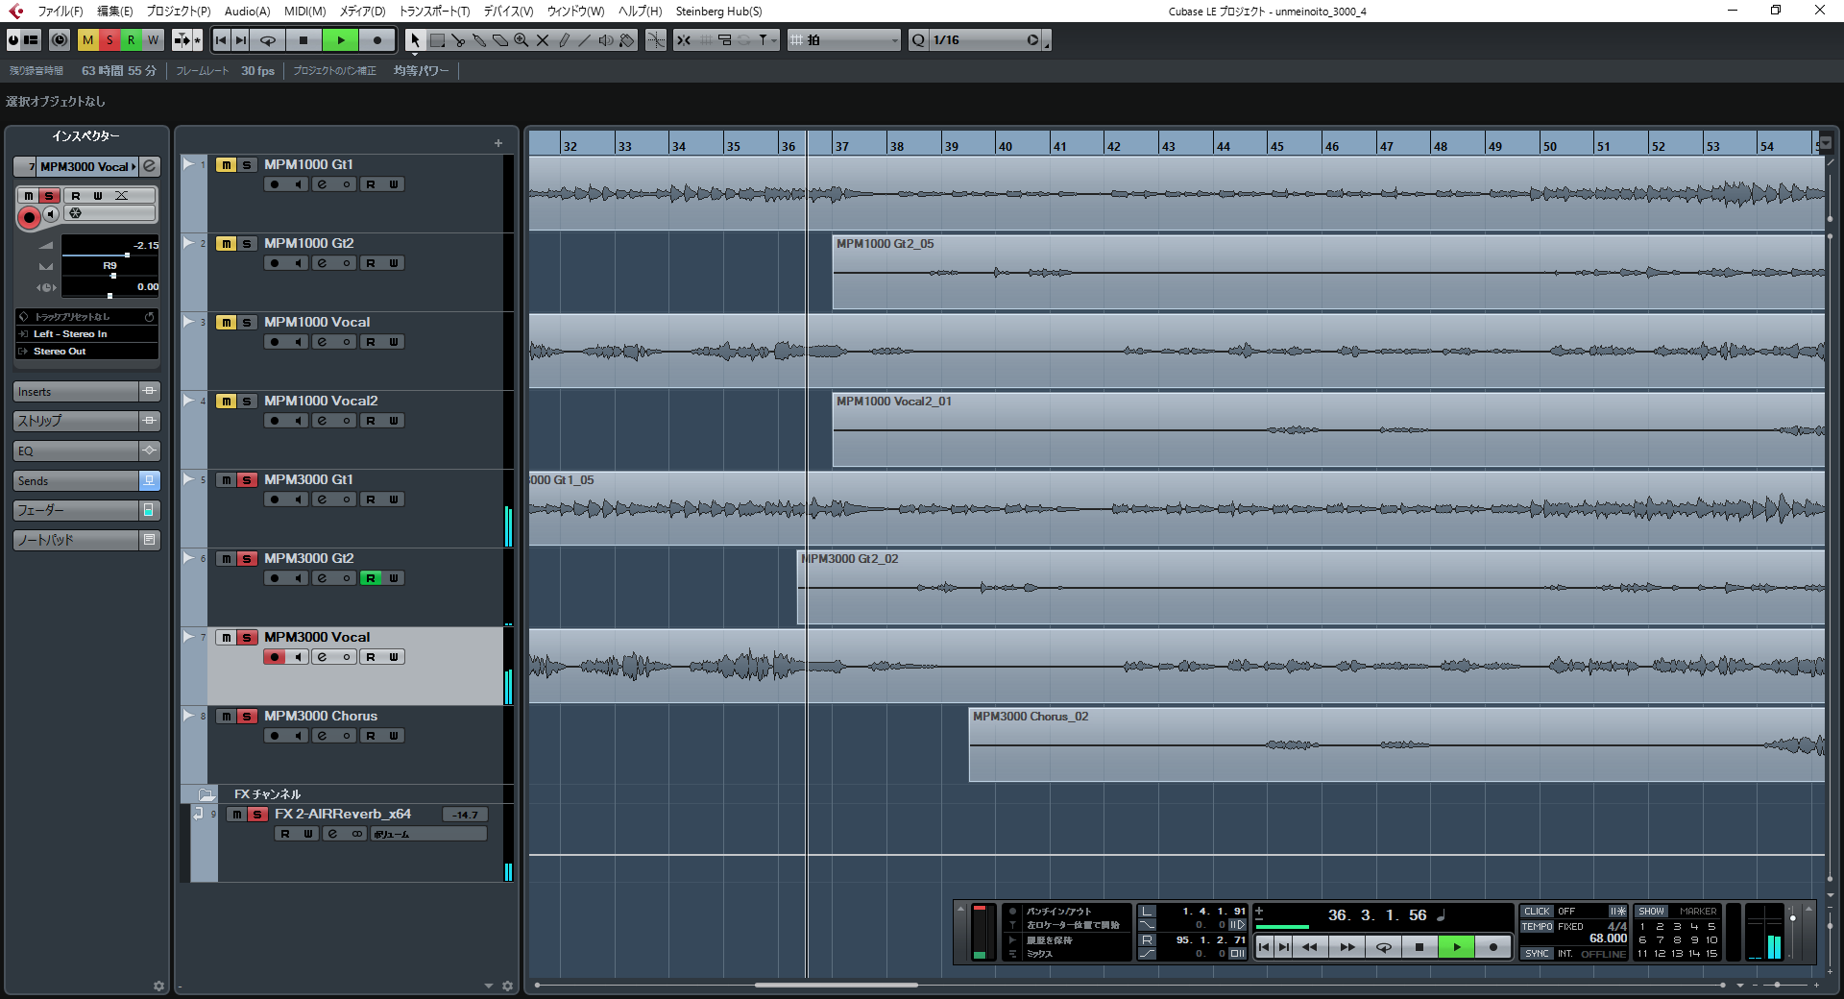Open settings gear at bottom of Inspector
The width and height of the screenshot is (1844, 999).
point(158,986)
